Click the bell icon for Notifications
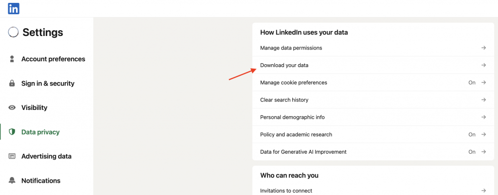 click(x=12, y=181)
